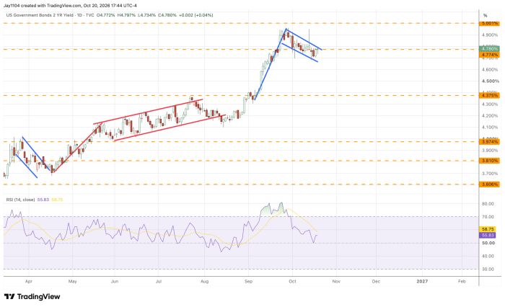Click the 4.300% axis value
Screen dimensions: 505x307
pos(490,104)
